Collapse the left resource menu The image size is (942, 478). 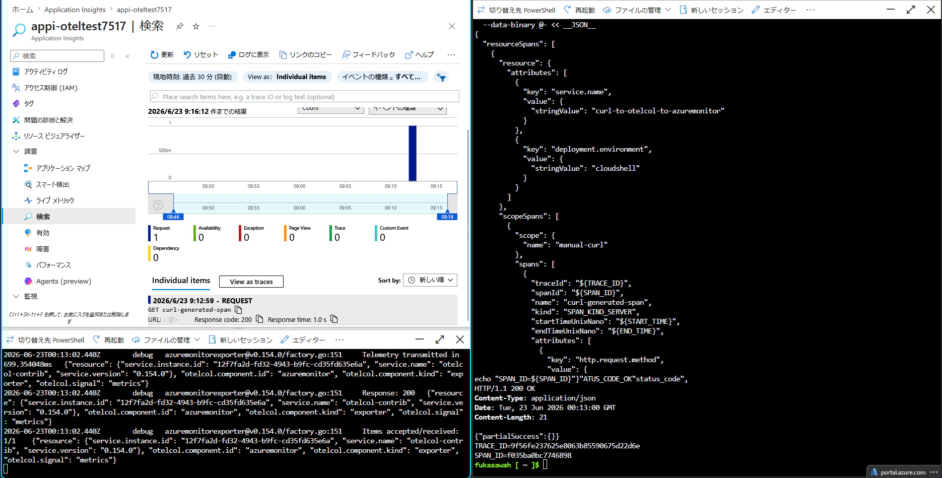coord(127,56)
